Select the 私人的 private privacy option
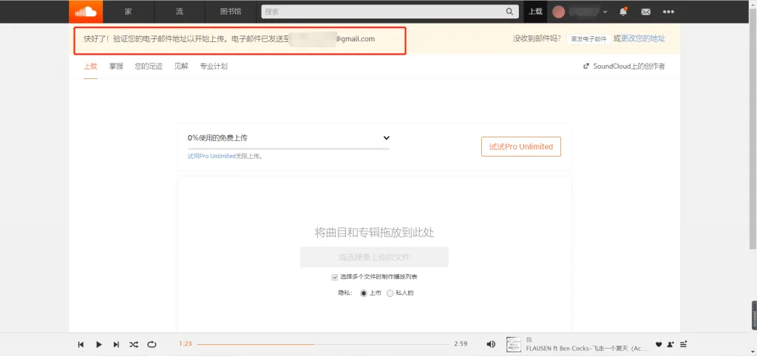Image resolution: width=757 pixels, height=356 pixels. (x=390, y=292)
